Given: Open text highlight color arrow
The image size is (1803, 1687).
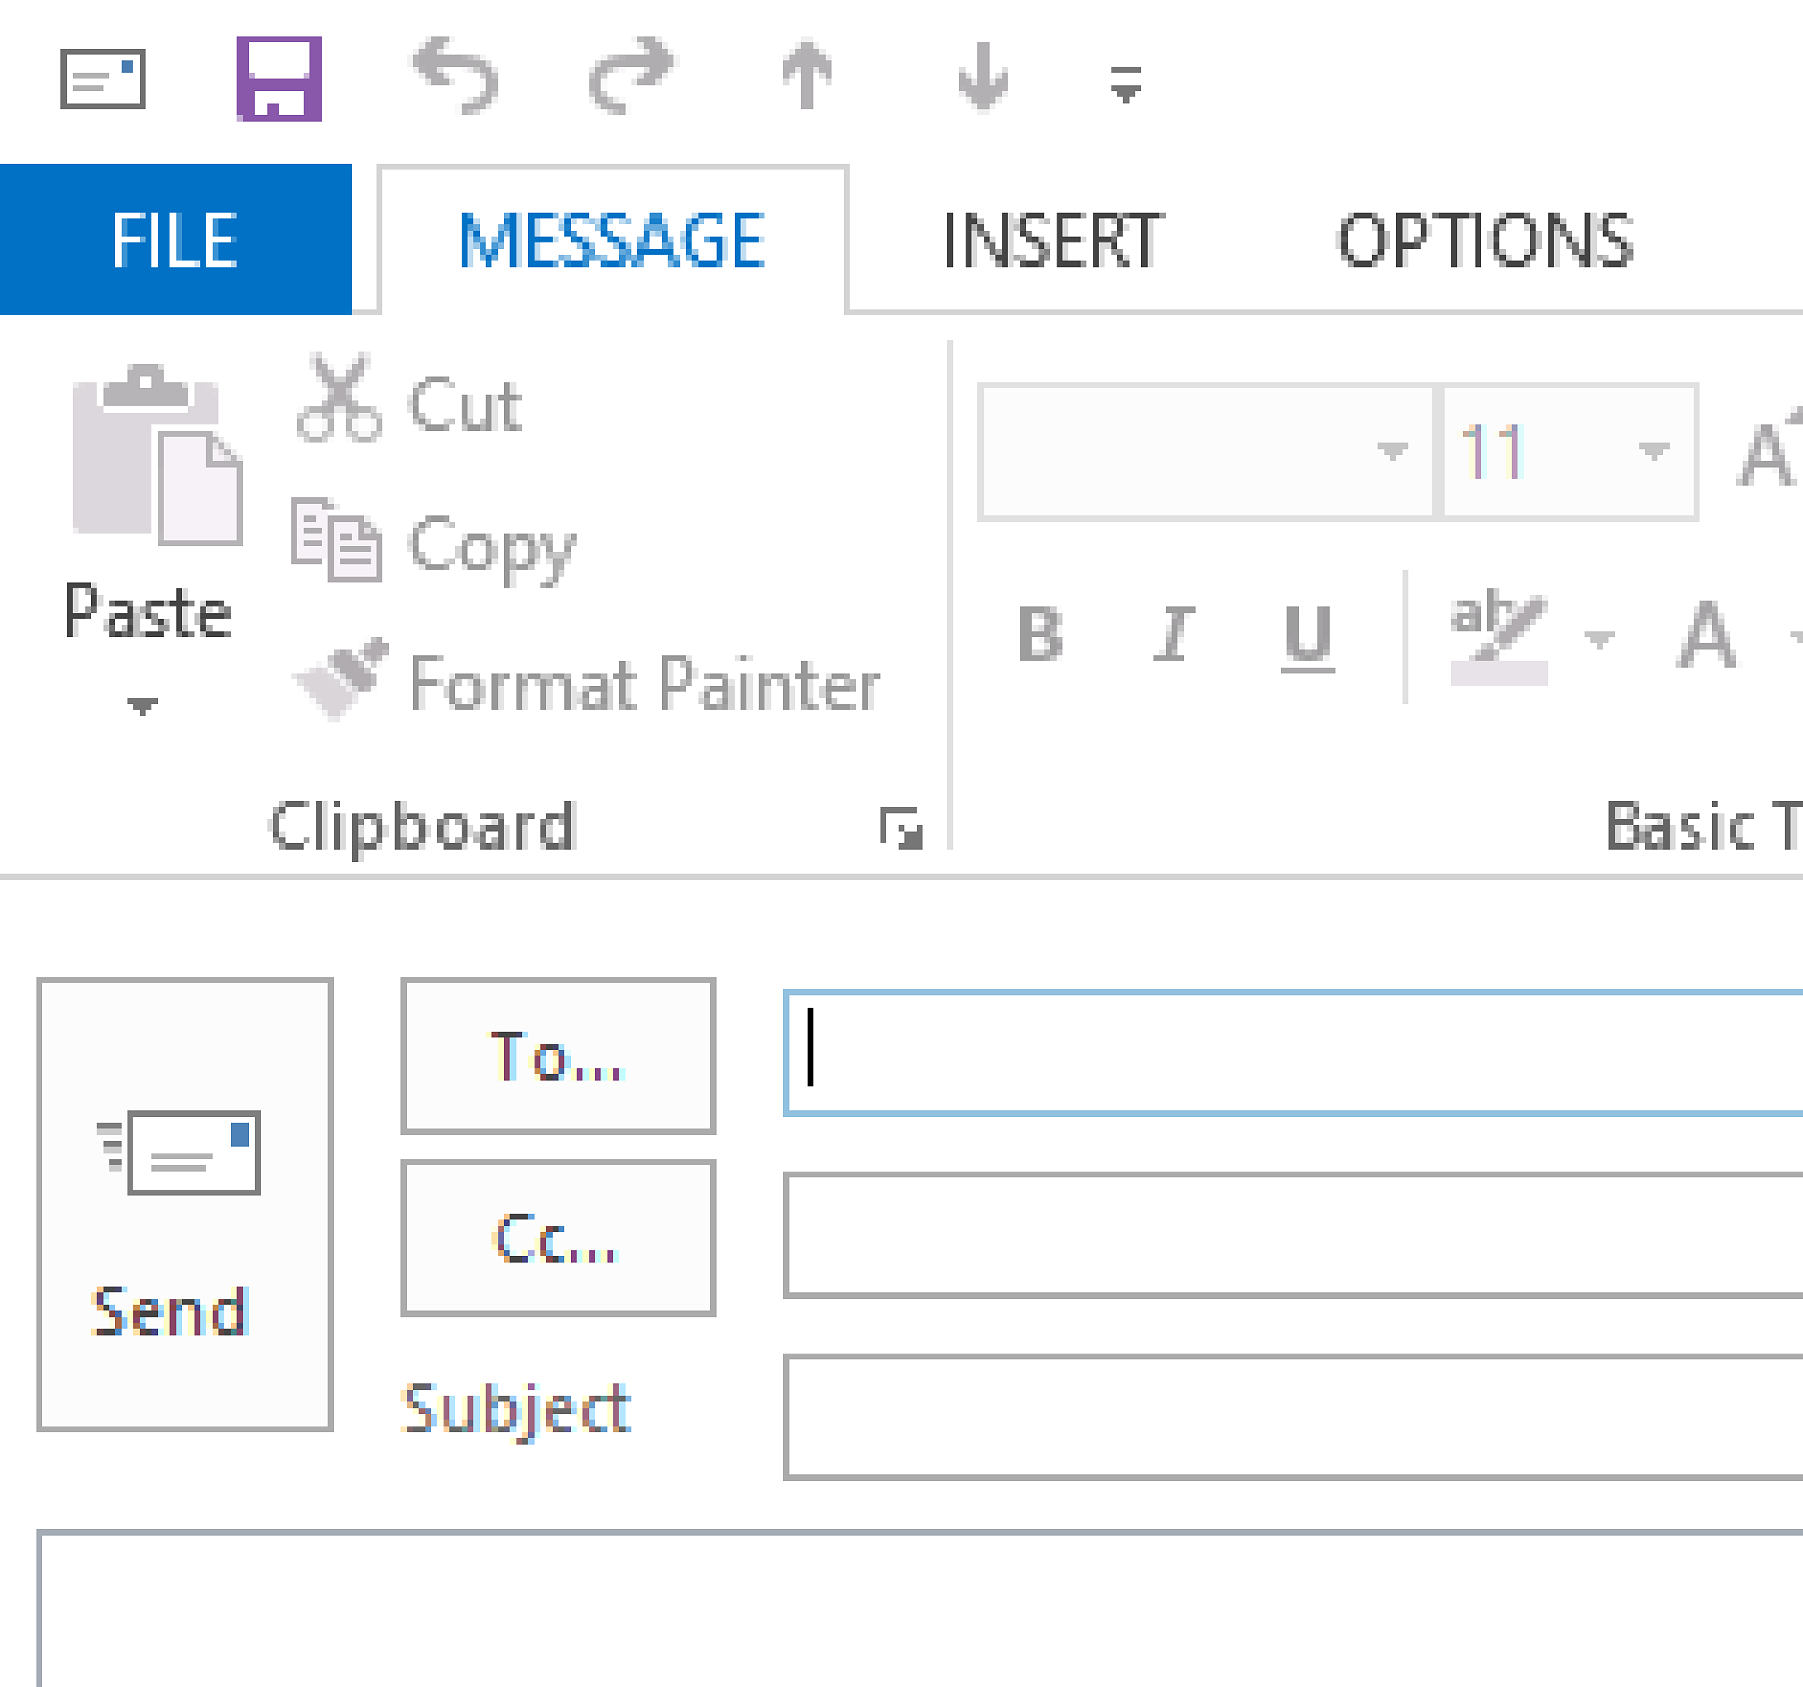Looking at the screenshot, I should point(1598,640).
